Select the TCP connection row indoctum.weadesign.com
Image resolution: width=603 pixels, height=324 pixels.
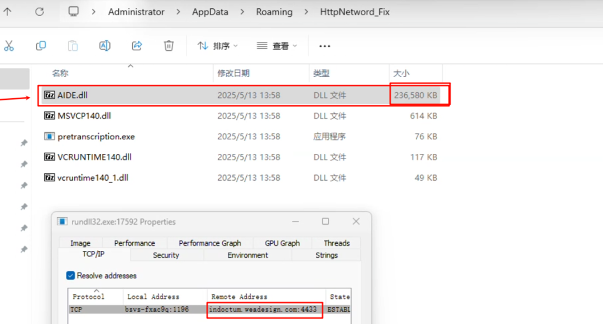point(209,310)
